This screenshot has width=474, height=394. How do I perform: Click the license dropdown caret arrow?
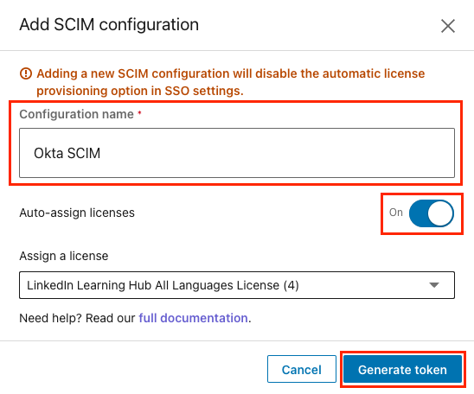pyautogui.click(x=434, y=285)
